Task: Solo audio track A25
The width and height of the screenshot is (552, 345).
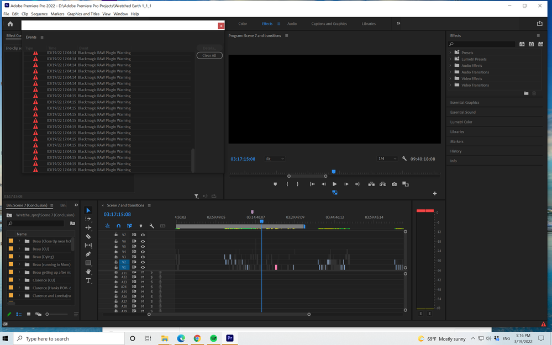Action: [152, 292]
